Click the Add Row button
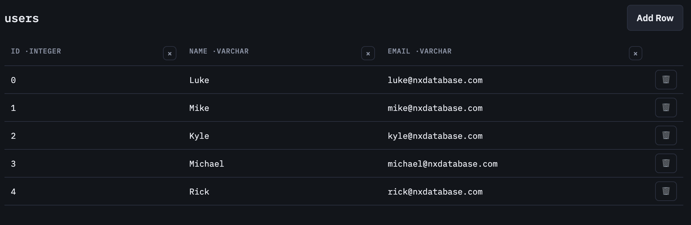Viewport: 691px width, 225px height. [x=655, y=18]
